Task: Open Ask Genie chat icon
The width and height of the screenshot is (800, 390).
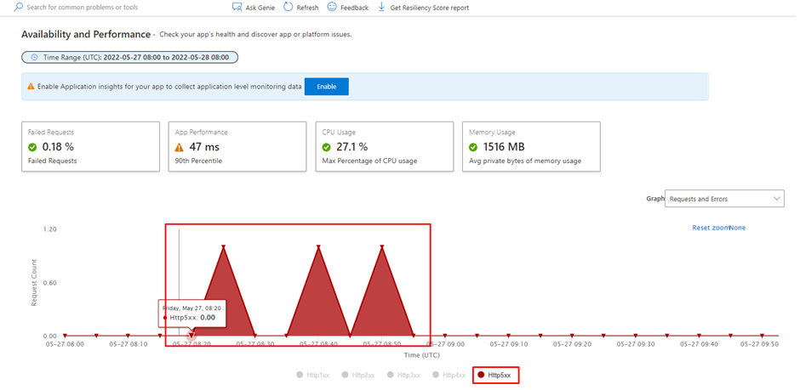Action: click(x=237, y=7)
